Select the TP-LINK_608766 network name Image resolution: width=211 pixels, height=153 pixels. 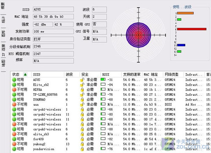point(45,95)
